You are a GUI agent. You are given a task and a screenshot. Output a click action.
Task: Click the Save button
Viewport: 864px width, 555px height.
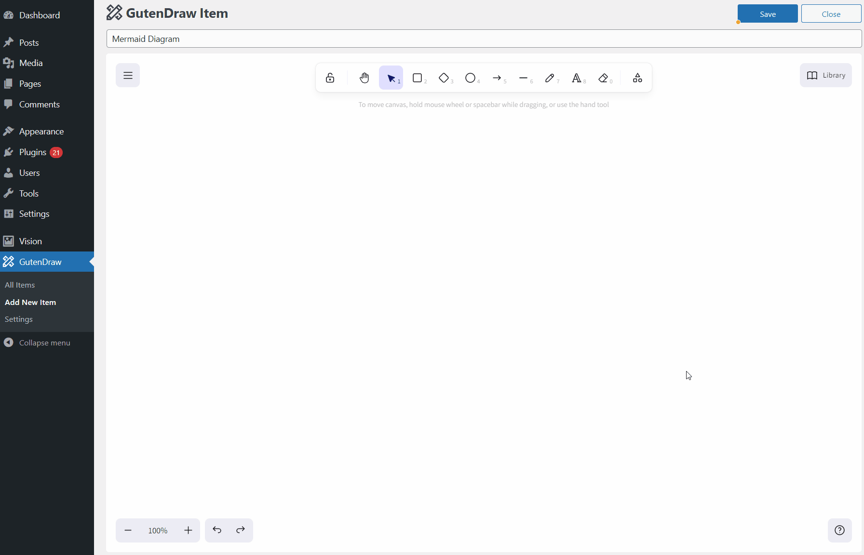(x=767, y=14)
